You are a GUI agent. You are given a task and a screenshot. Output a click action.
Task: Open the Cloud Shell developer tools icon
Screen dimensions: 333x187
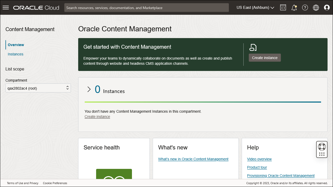283,7
